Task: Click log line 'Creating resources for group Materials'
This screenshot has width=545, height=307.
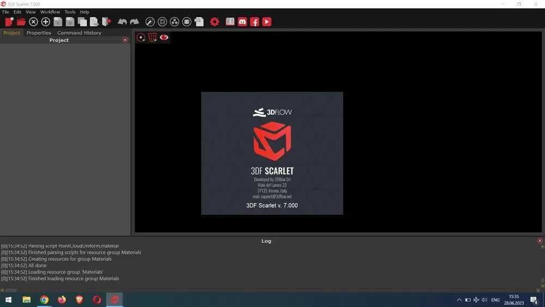Action: 56,259
